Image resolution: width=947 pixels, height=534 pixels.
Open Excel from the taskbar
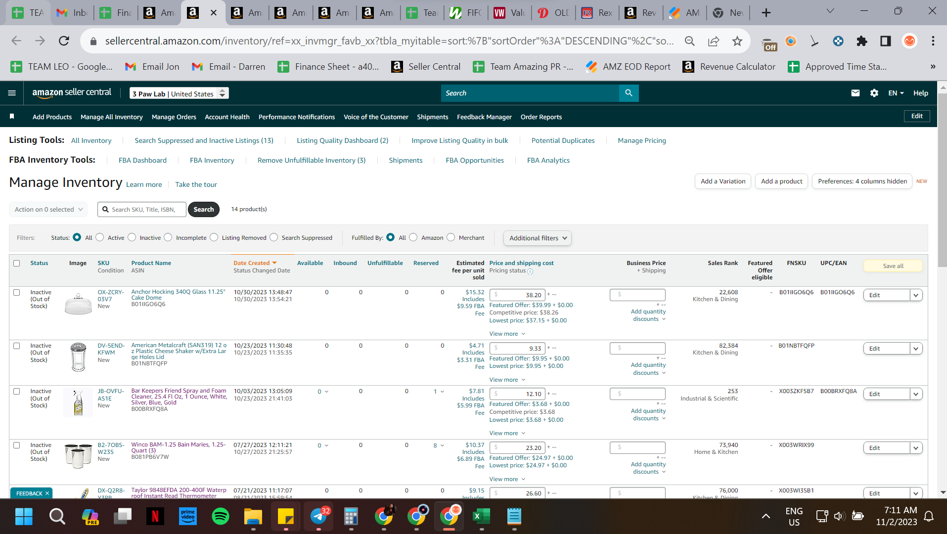[481, 517]
